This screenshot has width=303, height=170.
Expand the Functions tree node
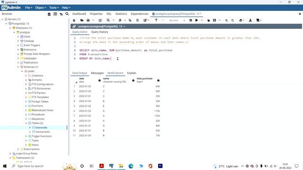point(26,106)
